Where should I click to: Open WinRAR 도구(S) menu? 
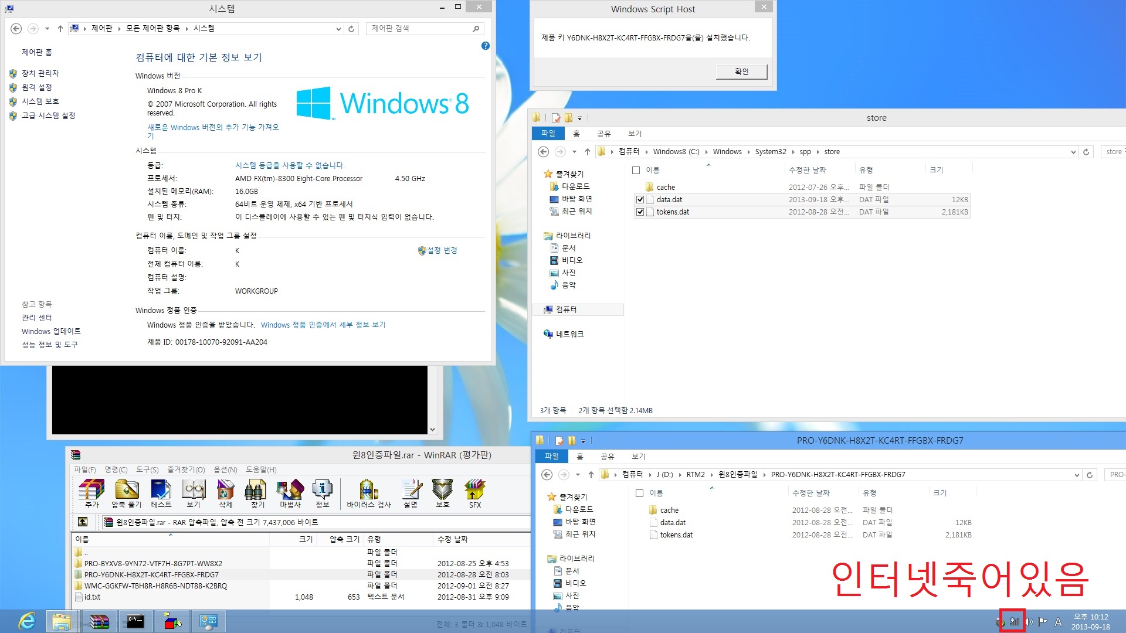pyautogui.click(x=147, y=469)
